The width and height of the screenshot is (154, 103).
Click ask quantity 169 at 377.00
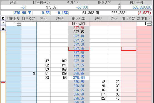(x=59, y=69)
